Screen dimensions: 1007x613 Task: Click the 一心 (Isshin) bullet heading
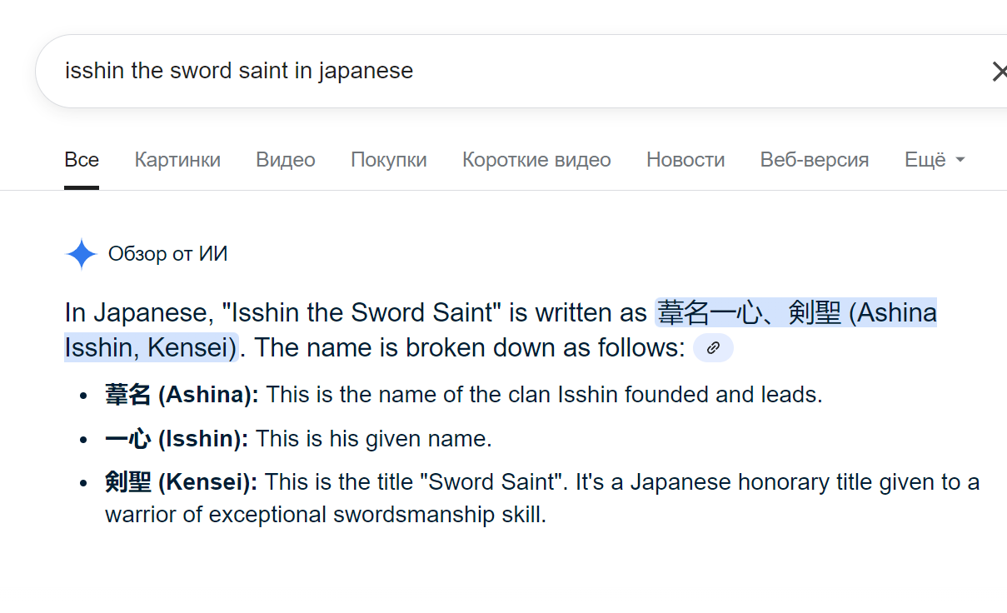coord(177,438)
